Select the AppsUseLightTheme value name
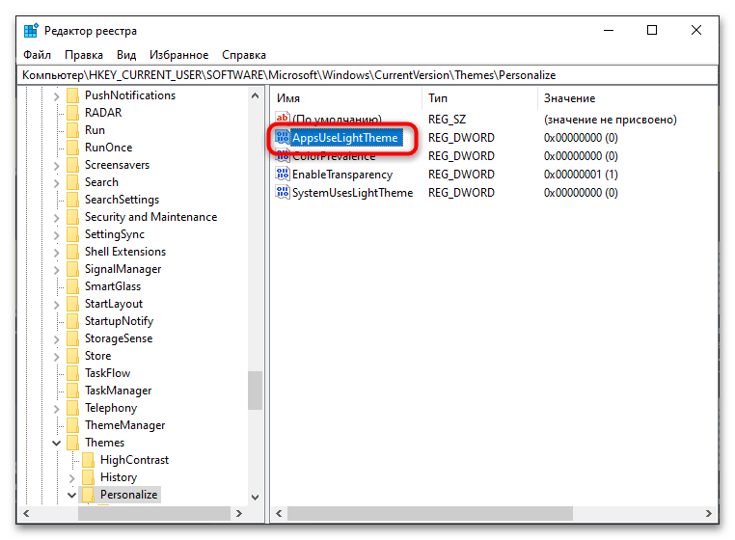Screen dimensions: 735x540 pyautogui.click(x=345, y=138)
